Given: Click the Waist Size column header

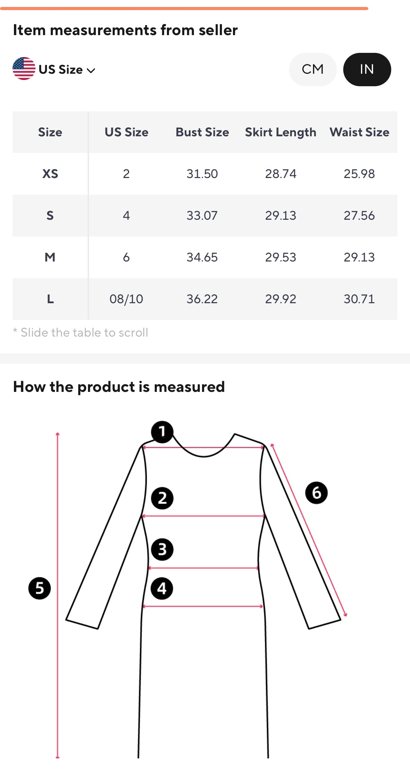Looking at the screenshot, I should tap(359, 132).
